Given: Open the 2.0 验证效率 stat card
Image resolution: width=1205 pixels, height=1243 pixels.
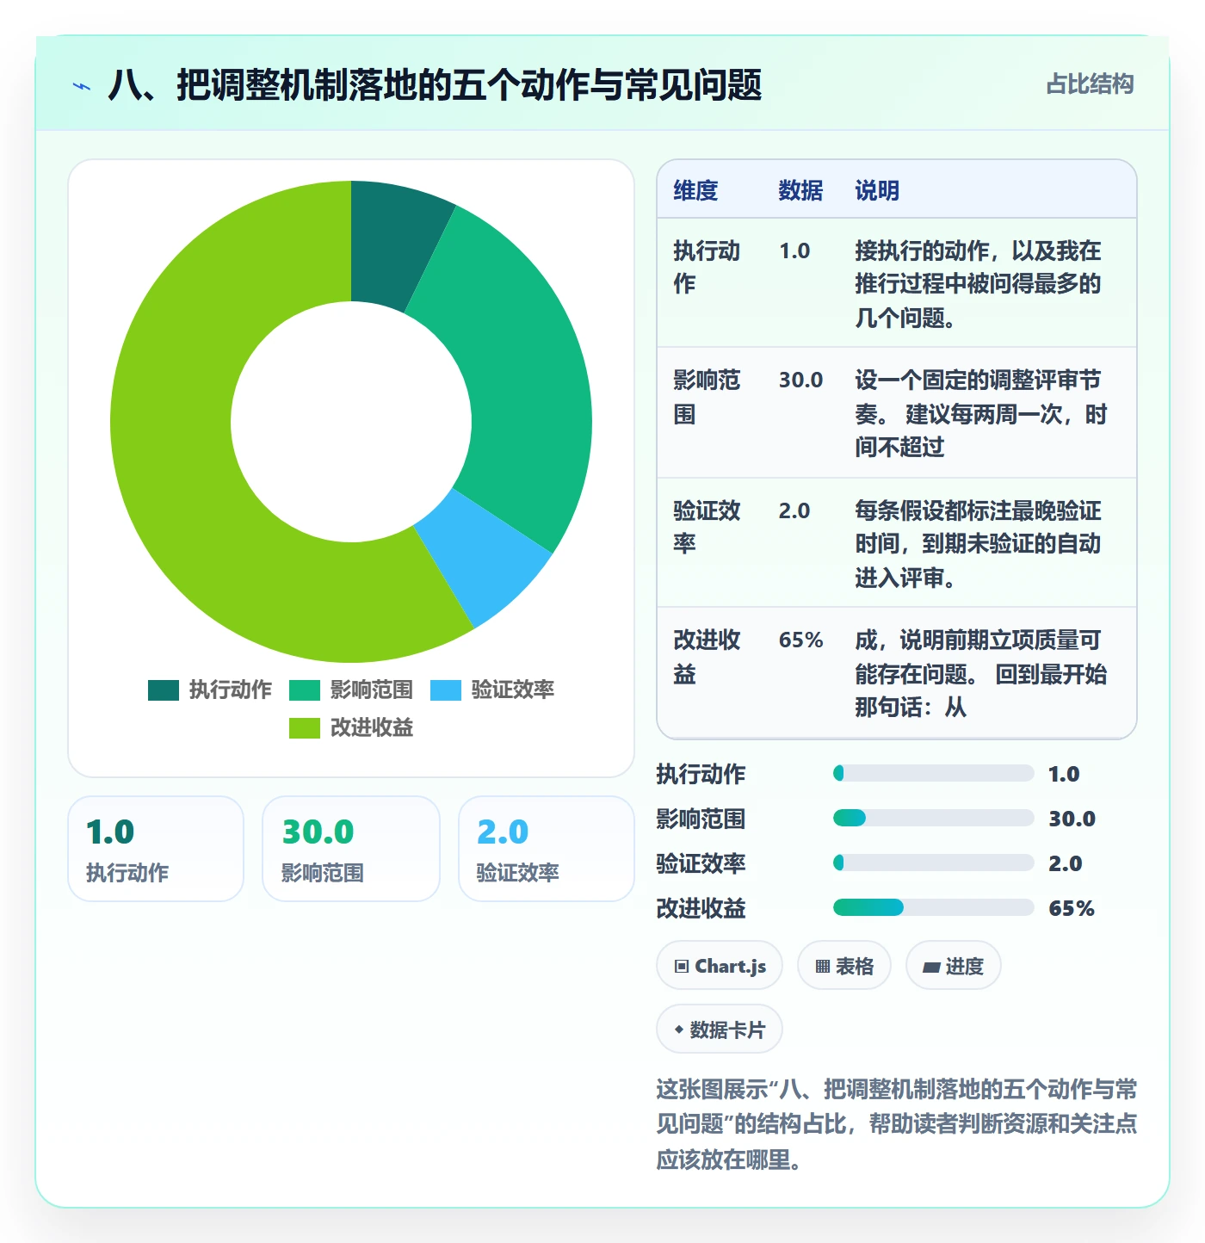Looking at the screenshot, I should pos(547,849).
